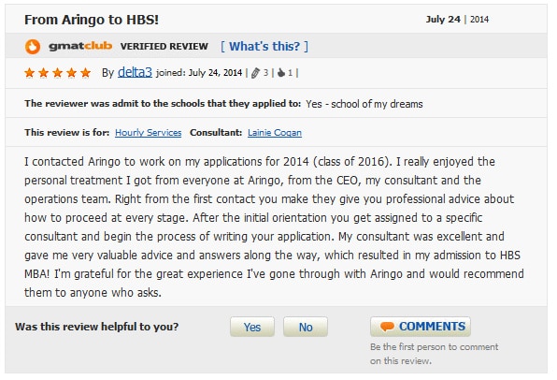Click the review title From Aringo to HBS!
The image size is (557, 380).
coord(92,20)
